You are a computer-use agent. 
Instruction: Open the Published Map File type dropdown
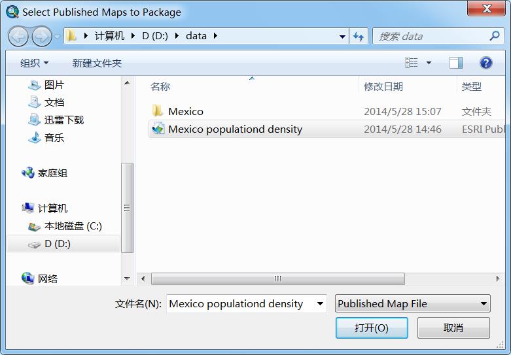coord(412,303)
